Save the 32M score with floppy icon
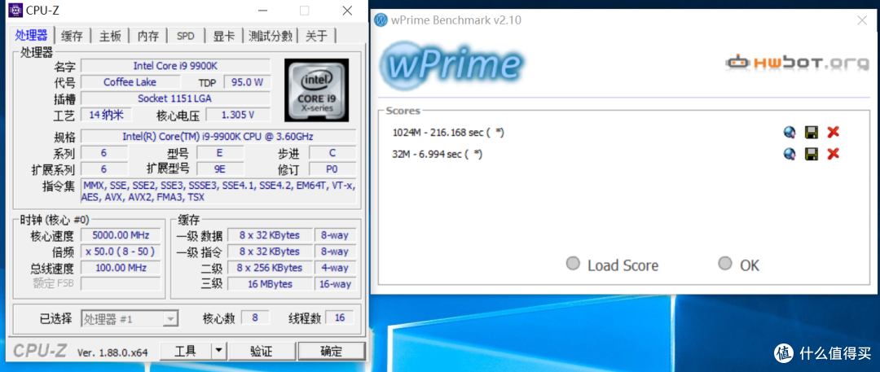 [x=811, y=154]
